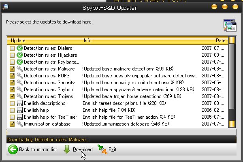Check the English descriptions update

(x=12, y=103)
